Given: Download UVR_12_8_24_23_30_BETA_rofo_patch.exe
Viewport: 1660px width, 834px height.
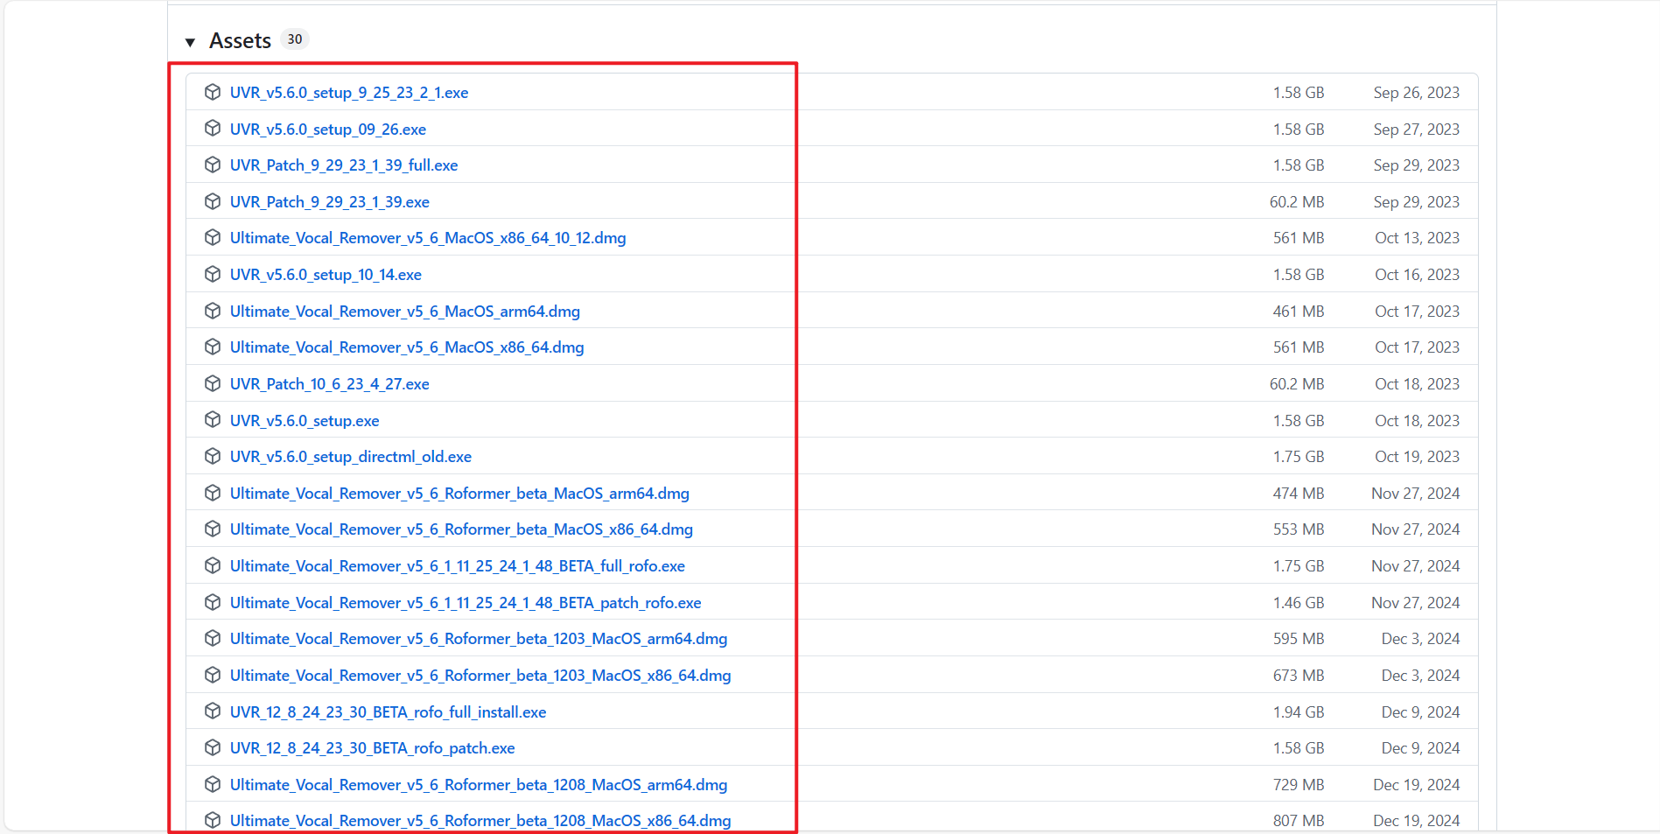Looking at the screenshot, I should [373, 748].
